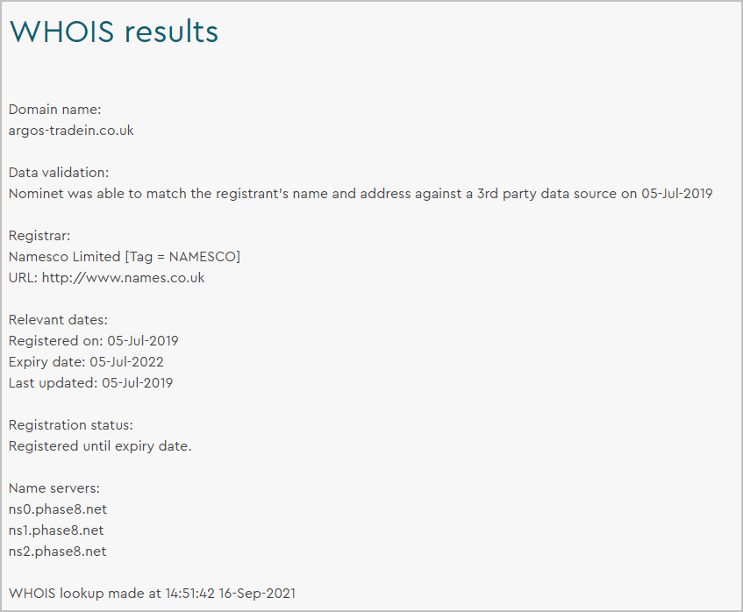Click the 05-Jul-2019 validation date

click(677, 194)
